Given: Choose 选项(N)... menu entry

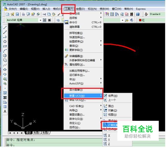Looking at the screenshot, I should (83, 127).
